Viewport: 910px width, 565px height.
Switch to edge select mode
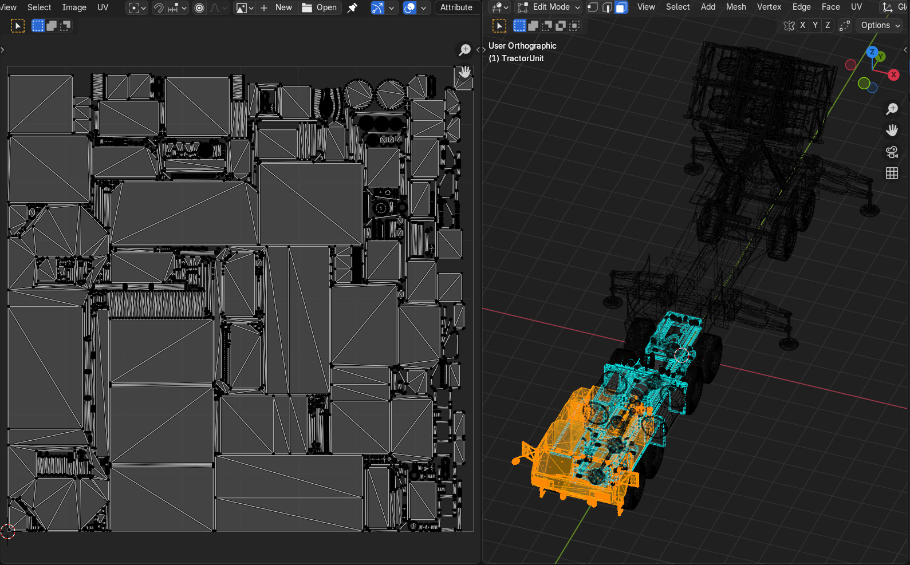pyautogui.click(x=607, y=7)
